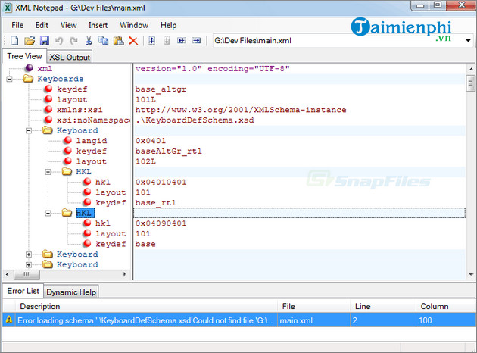This screenshot has height=353, width=477.
Task: Click the Keyboards root folder icon
Action: pos(28,79)
